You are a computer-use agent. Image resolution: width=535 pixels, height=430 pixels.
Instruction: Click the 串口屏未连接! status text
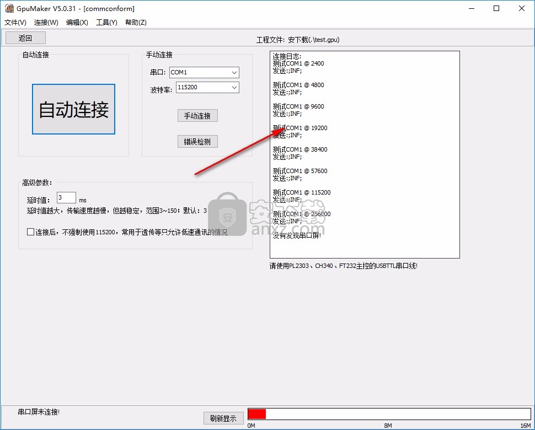tap(39, 412)
